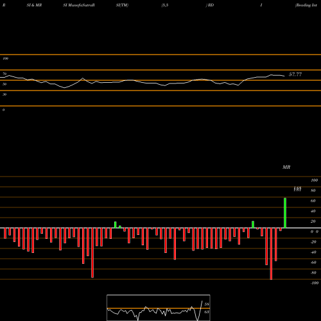The height and width of the screenshot is (321, 321).
Task: Click the MR panel title
Action: click(x=286, y=167)
